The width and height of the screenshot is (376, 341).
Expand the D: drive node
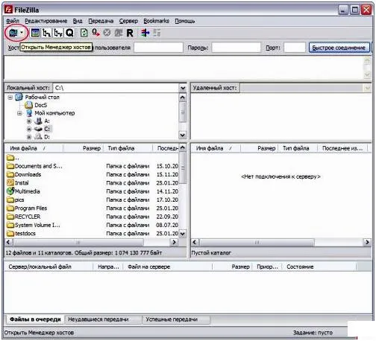[x=29, y=137]
